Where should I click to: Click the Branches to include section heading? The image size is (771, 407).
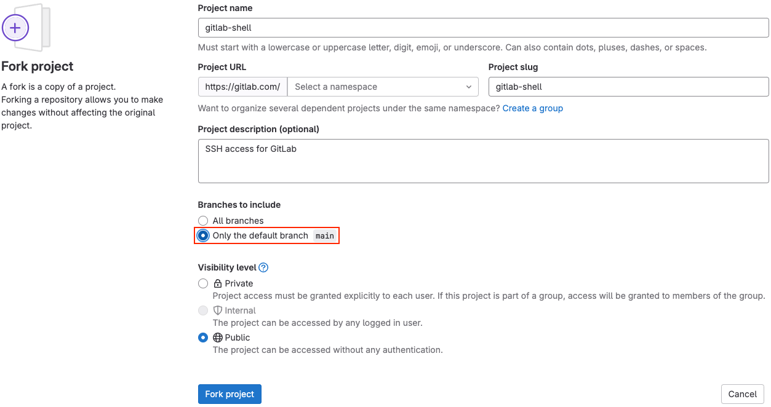[239, 205]
